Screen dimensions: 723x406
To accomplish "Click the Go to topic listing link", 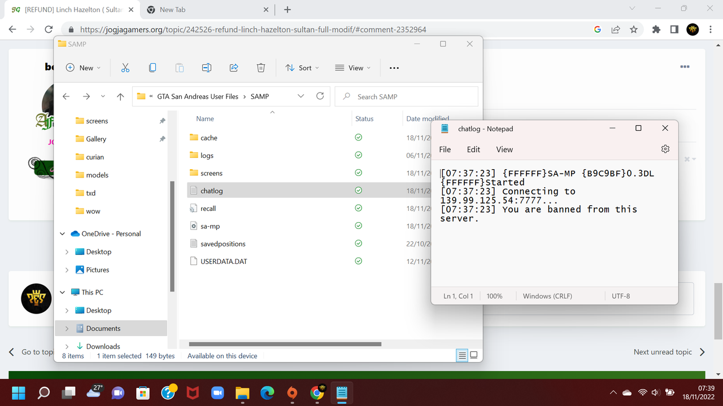I will [32, 352].
